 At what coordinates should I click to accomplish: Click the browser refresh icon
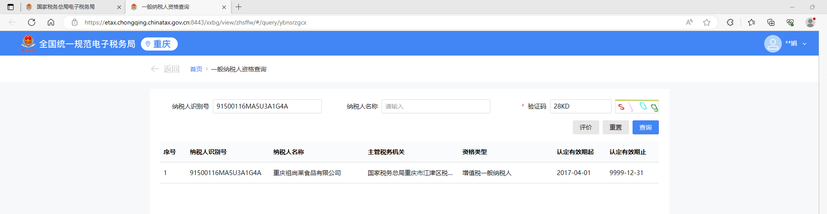click(32, 22)
